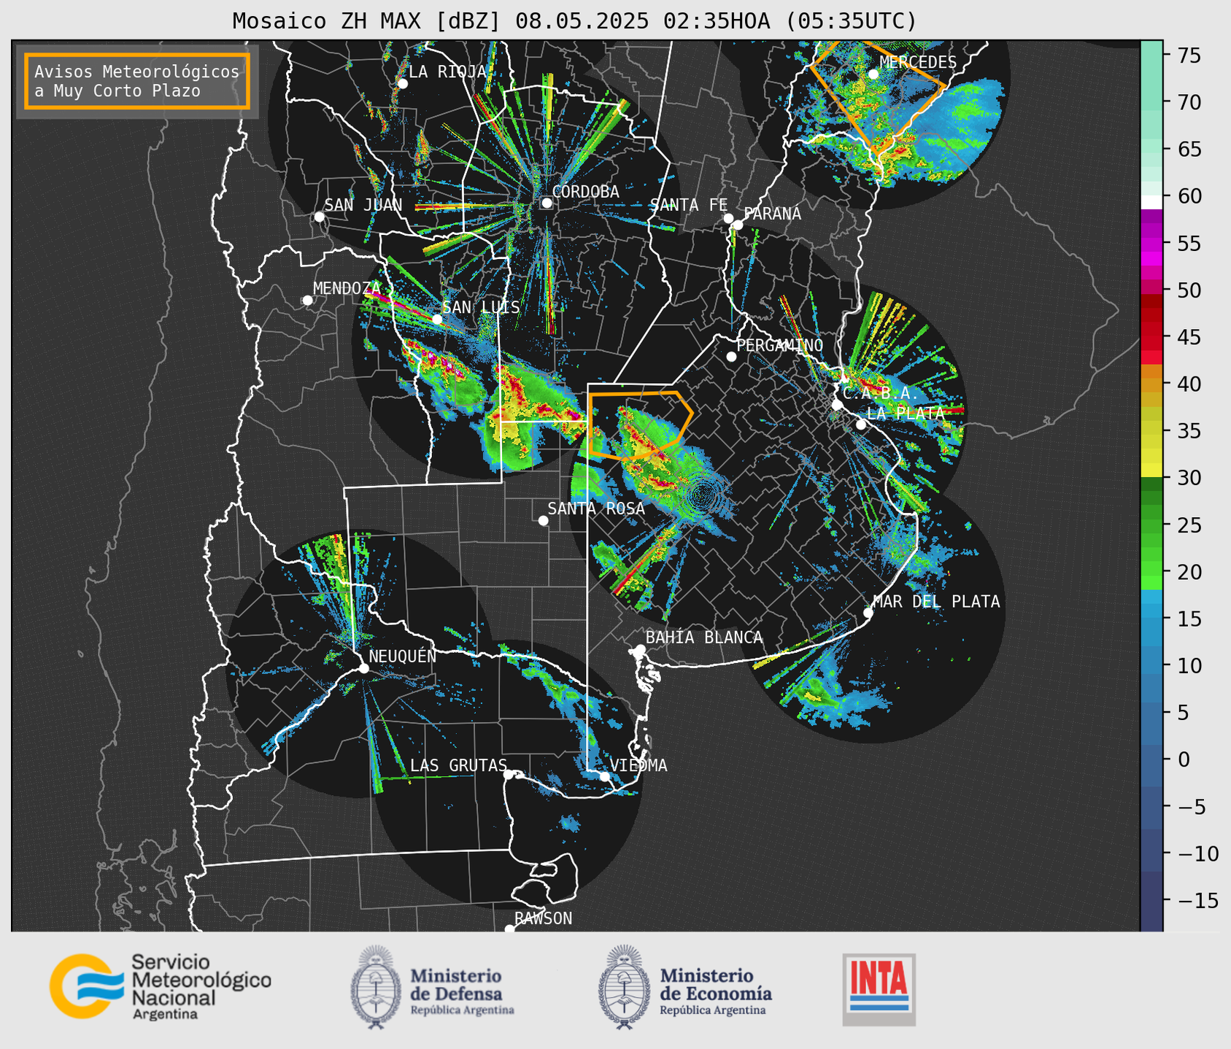Select the yellow band above 30 dBZ
1231x1049 pixels.
pos(1151,470)
